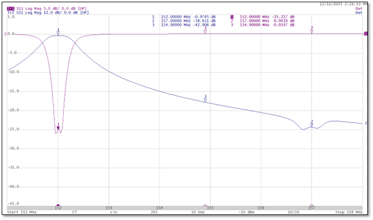Click the -45.0 bottom scale value

click(x=13, y=204)
